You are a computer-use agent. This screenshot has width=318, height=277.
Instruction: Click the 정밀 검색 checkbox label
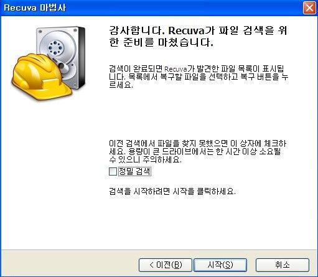coord(134,171)
